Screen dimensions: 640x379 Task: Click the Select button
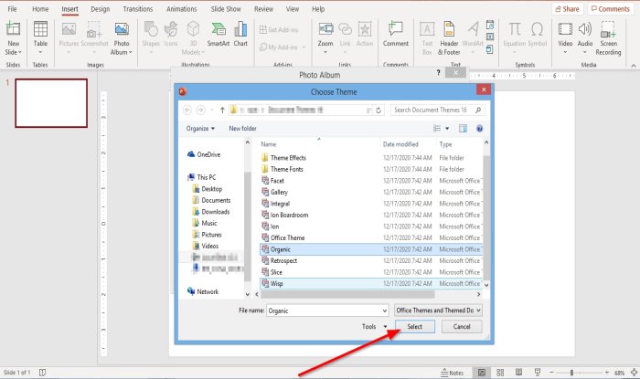[x=415, y=326]
